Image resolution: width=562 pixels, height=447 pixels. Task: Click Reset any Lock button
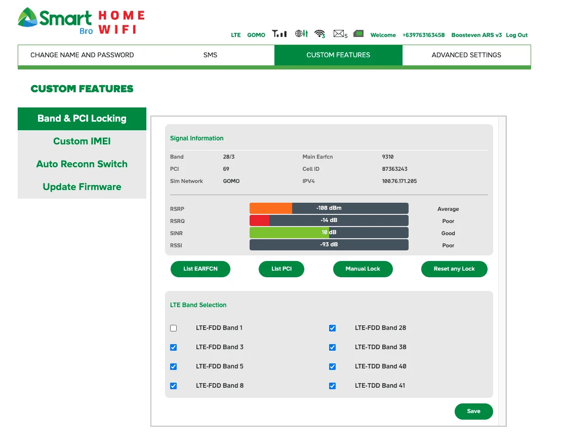[x=454, y=269]
